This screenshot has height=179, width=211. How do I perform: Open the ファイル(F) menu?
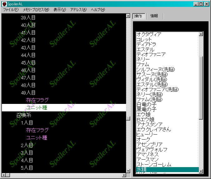pyautogui.click(x=11, y=10)
